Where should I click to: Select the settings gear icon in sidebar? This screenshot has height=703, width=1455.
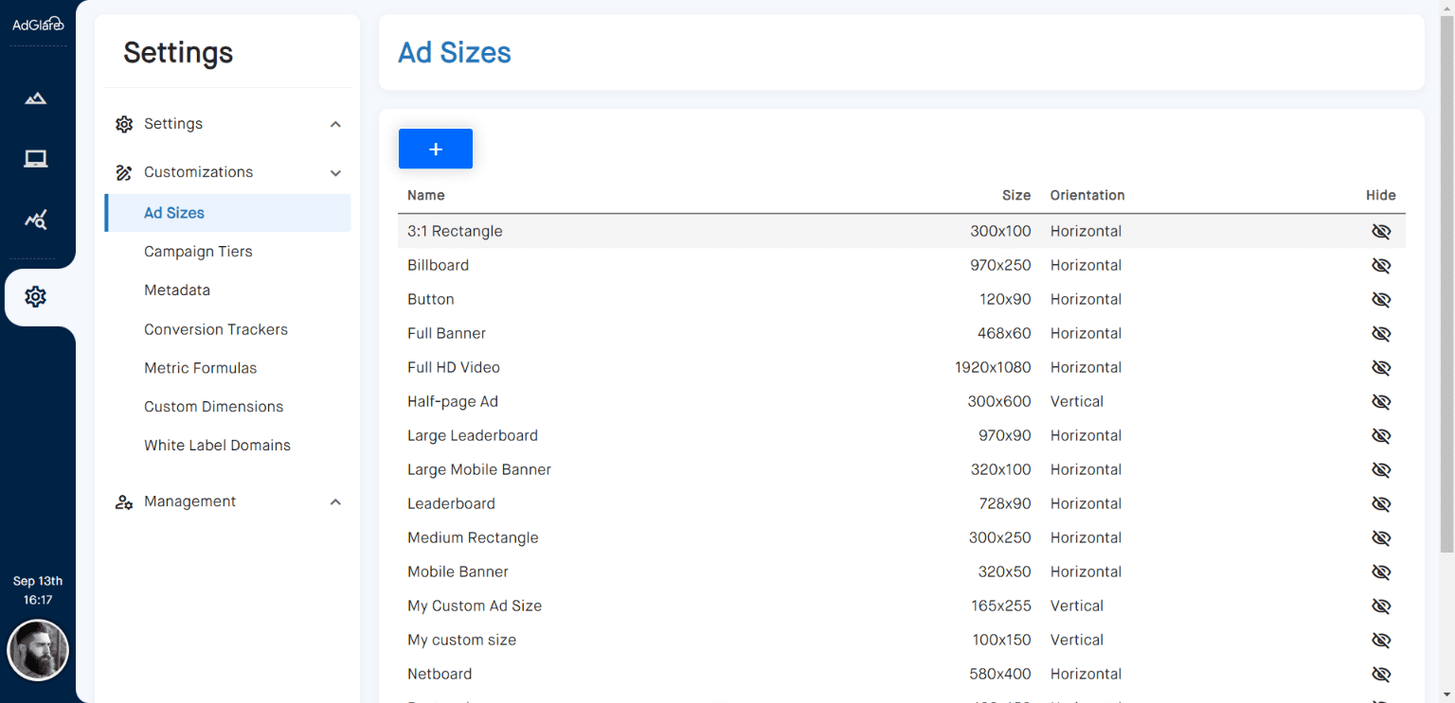pyautogui.click(x=36, y=297)
